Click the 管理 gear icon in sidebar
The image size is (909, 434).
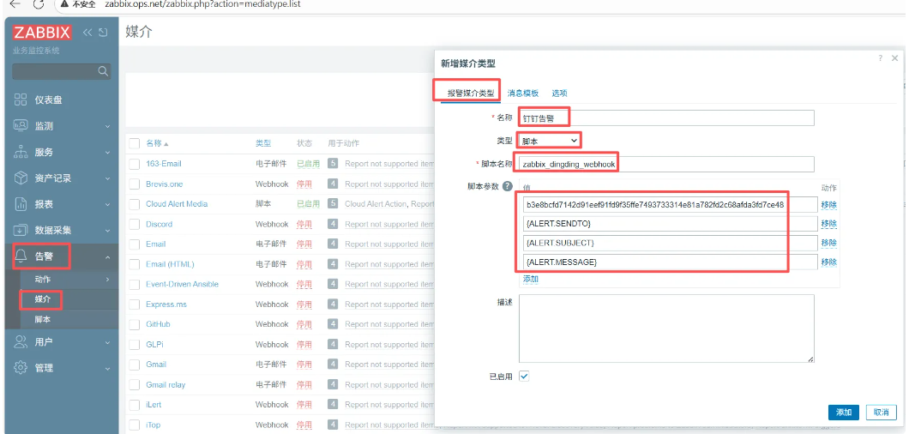click(21, 368)
